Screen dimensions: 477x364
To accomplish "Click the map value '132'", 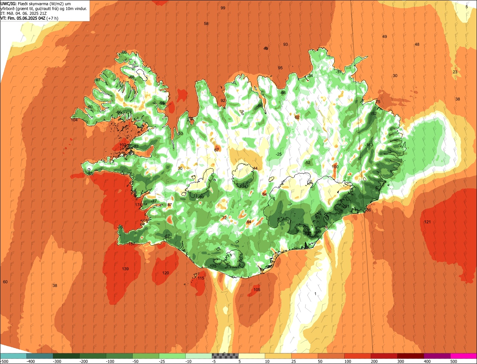I will pos(123,145).
